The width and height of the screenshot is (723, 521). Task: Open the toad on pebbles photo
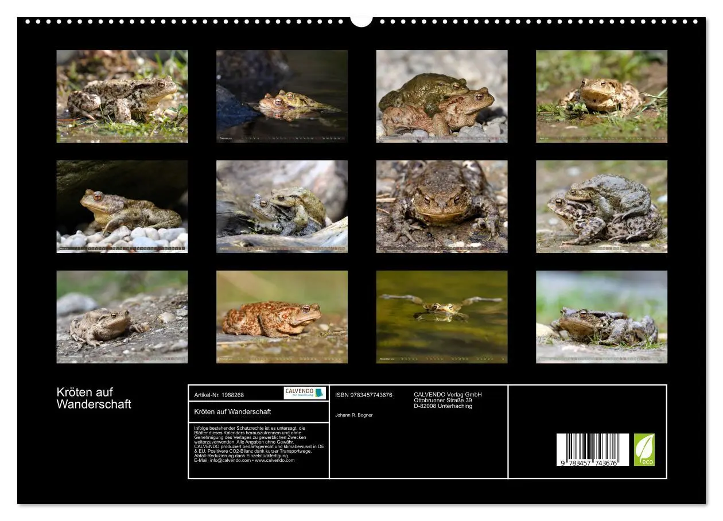click(x=122, y=208)
